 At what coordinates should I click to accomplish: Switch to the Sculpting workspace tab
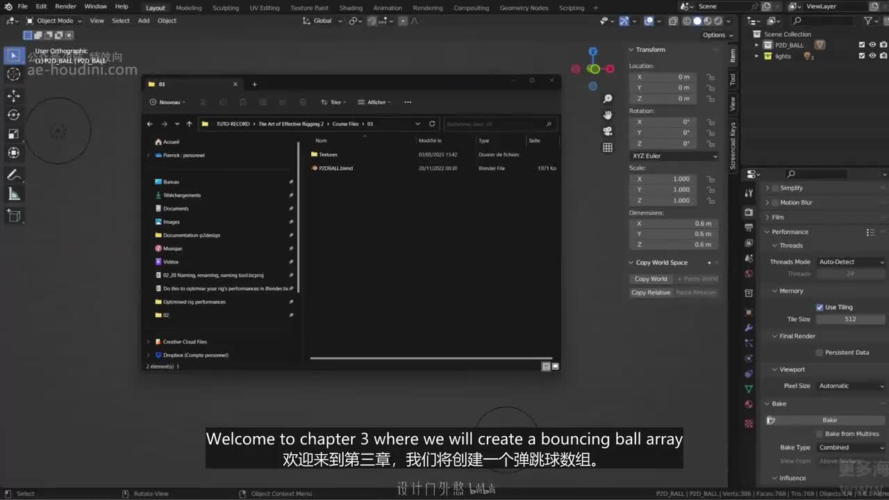point(226,8)
